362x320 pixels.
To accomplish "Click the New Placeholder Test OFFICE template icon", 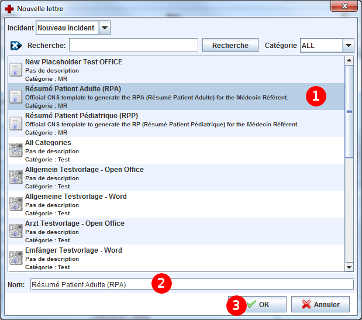I will pyautogui.click(x=16, y=70).
